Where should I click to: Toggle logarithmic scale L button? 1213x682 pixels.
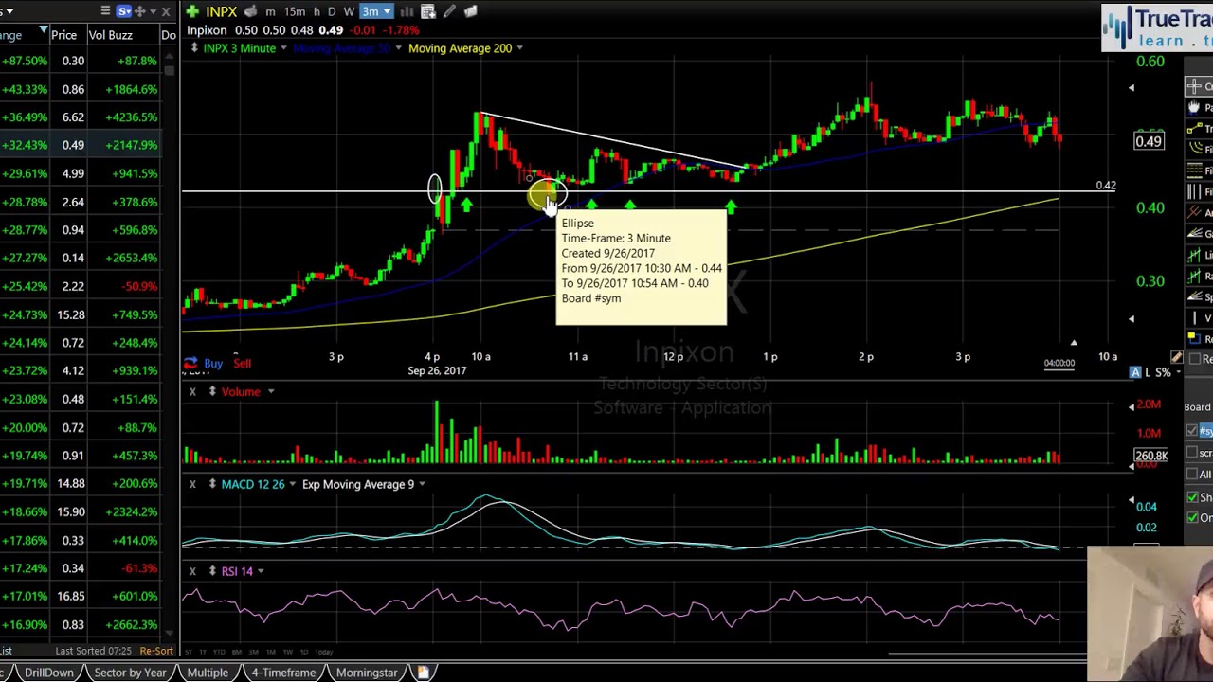1148,372
